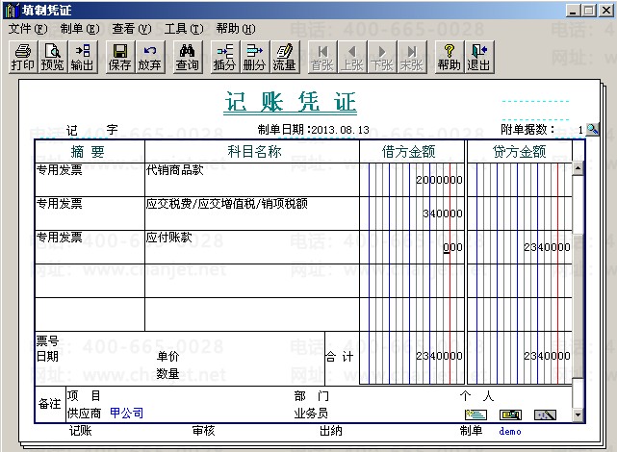617x452 pixels.
Task: Open 查询 (Query) binoculars icon
Action: [187, 57]
